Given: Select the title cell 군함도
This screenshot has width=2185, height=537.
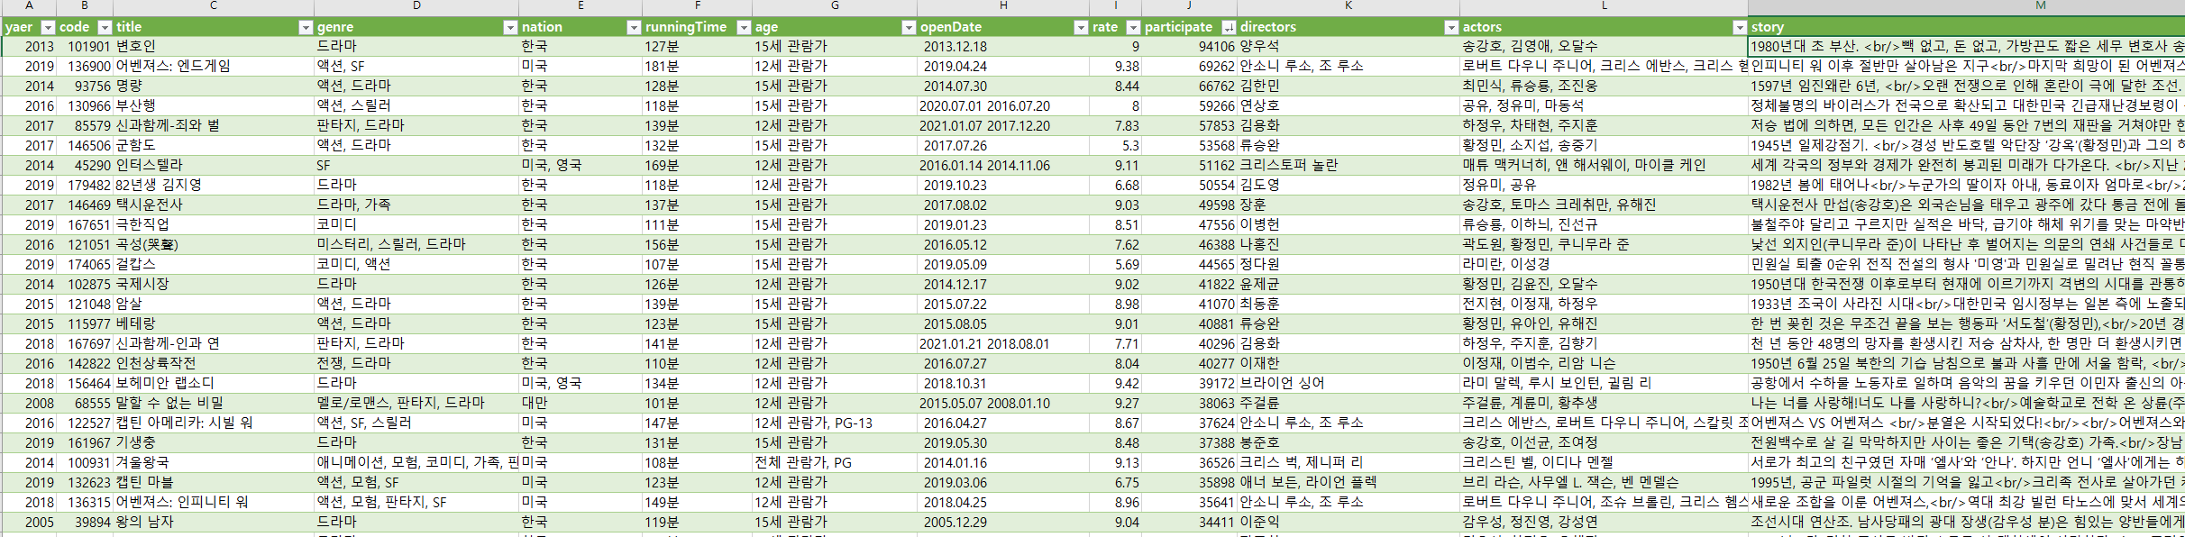Looking at the screenshot, I should pyautogui.click(x=214, y=145).
